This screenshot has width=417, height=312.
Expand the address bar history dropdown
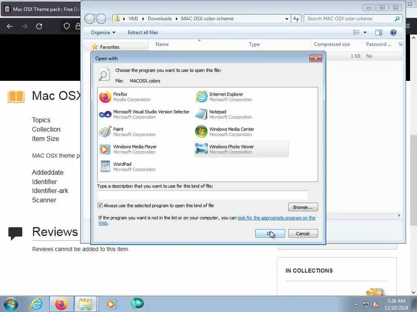click(287, 19)
